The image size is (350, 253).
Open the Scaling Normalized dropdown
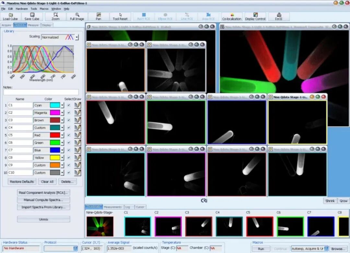point(77,37)
